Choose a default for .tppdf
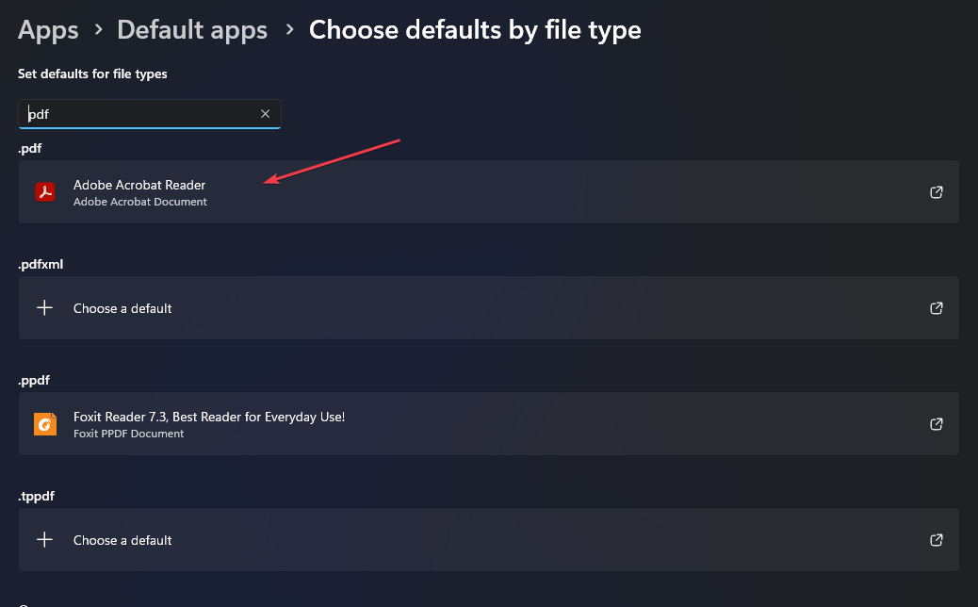This screenshot has height=607, width=978. tap(488, 540)
